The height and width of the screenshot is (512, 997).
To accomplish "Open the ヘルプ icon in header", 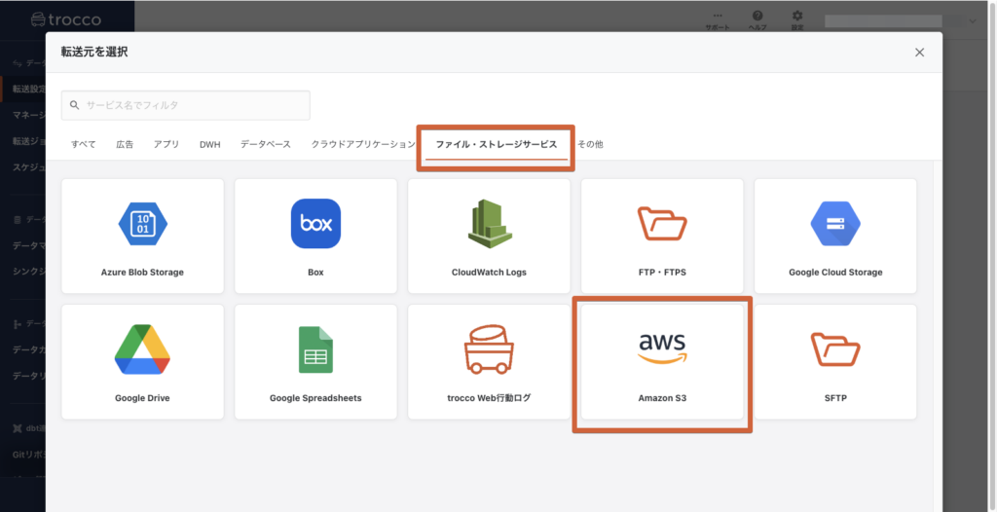I will click(x=757, y=19).
